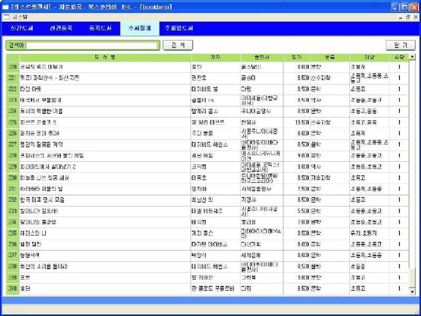Click author cell '이동호'

click(x=216, y=178)
